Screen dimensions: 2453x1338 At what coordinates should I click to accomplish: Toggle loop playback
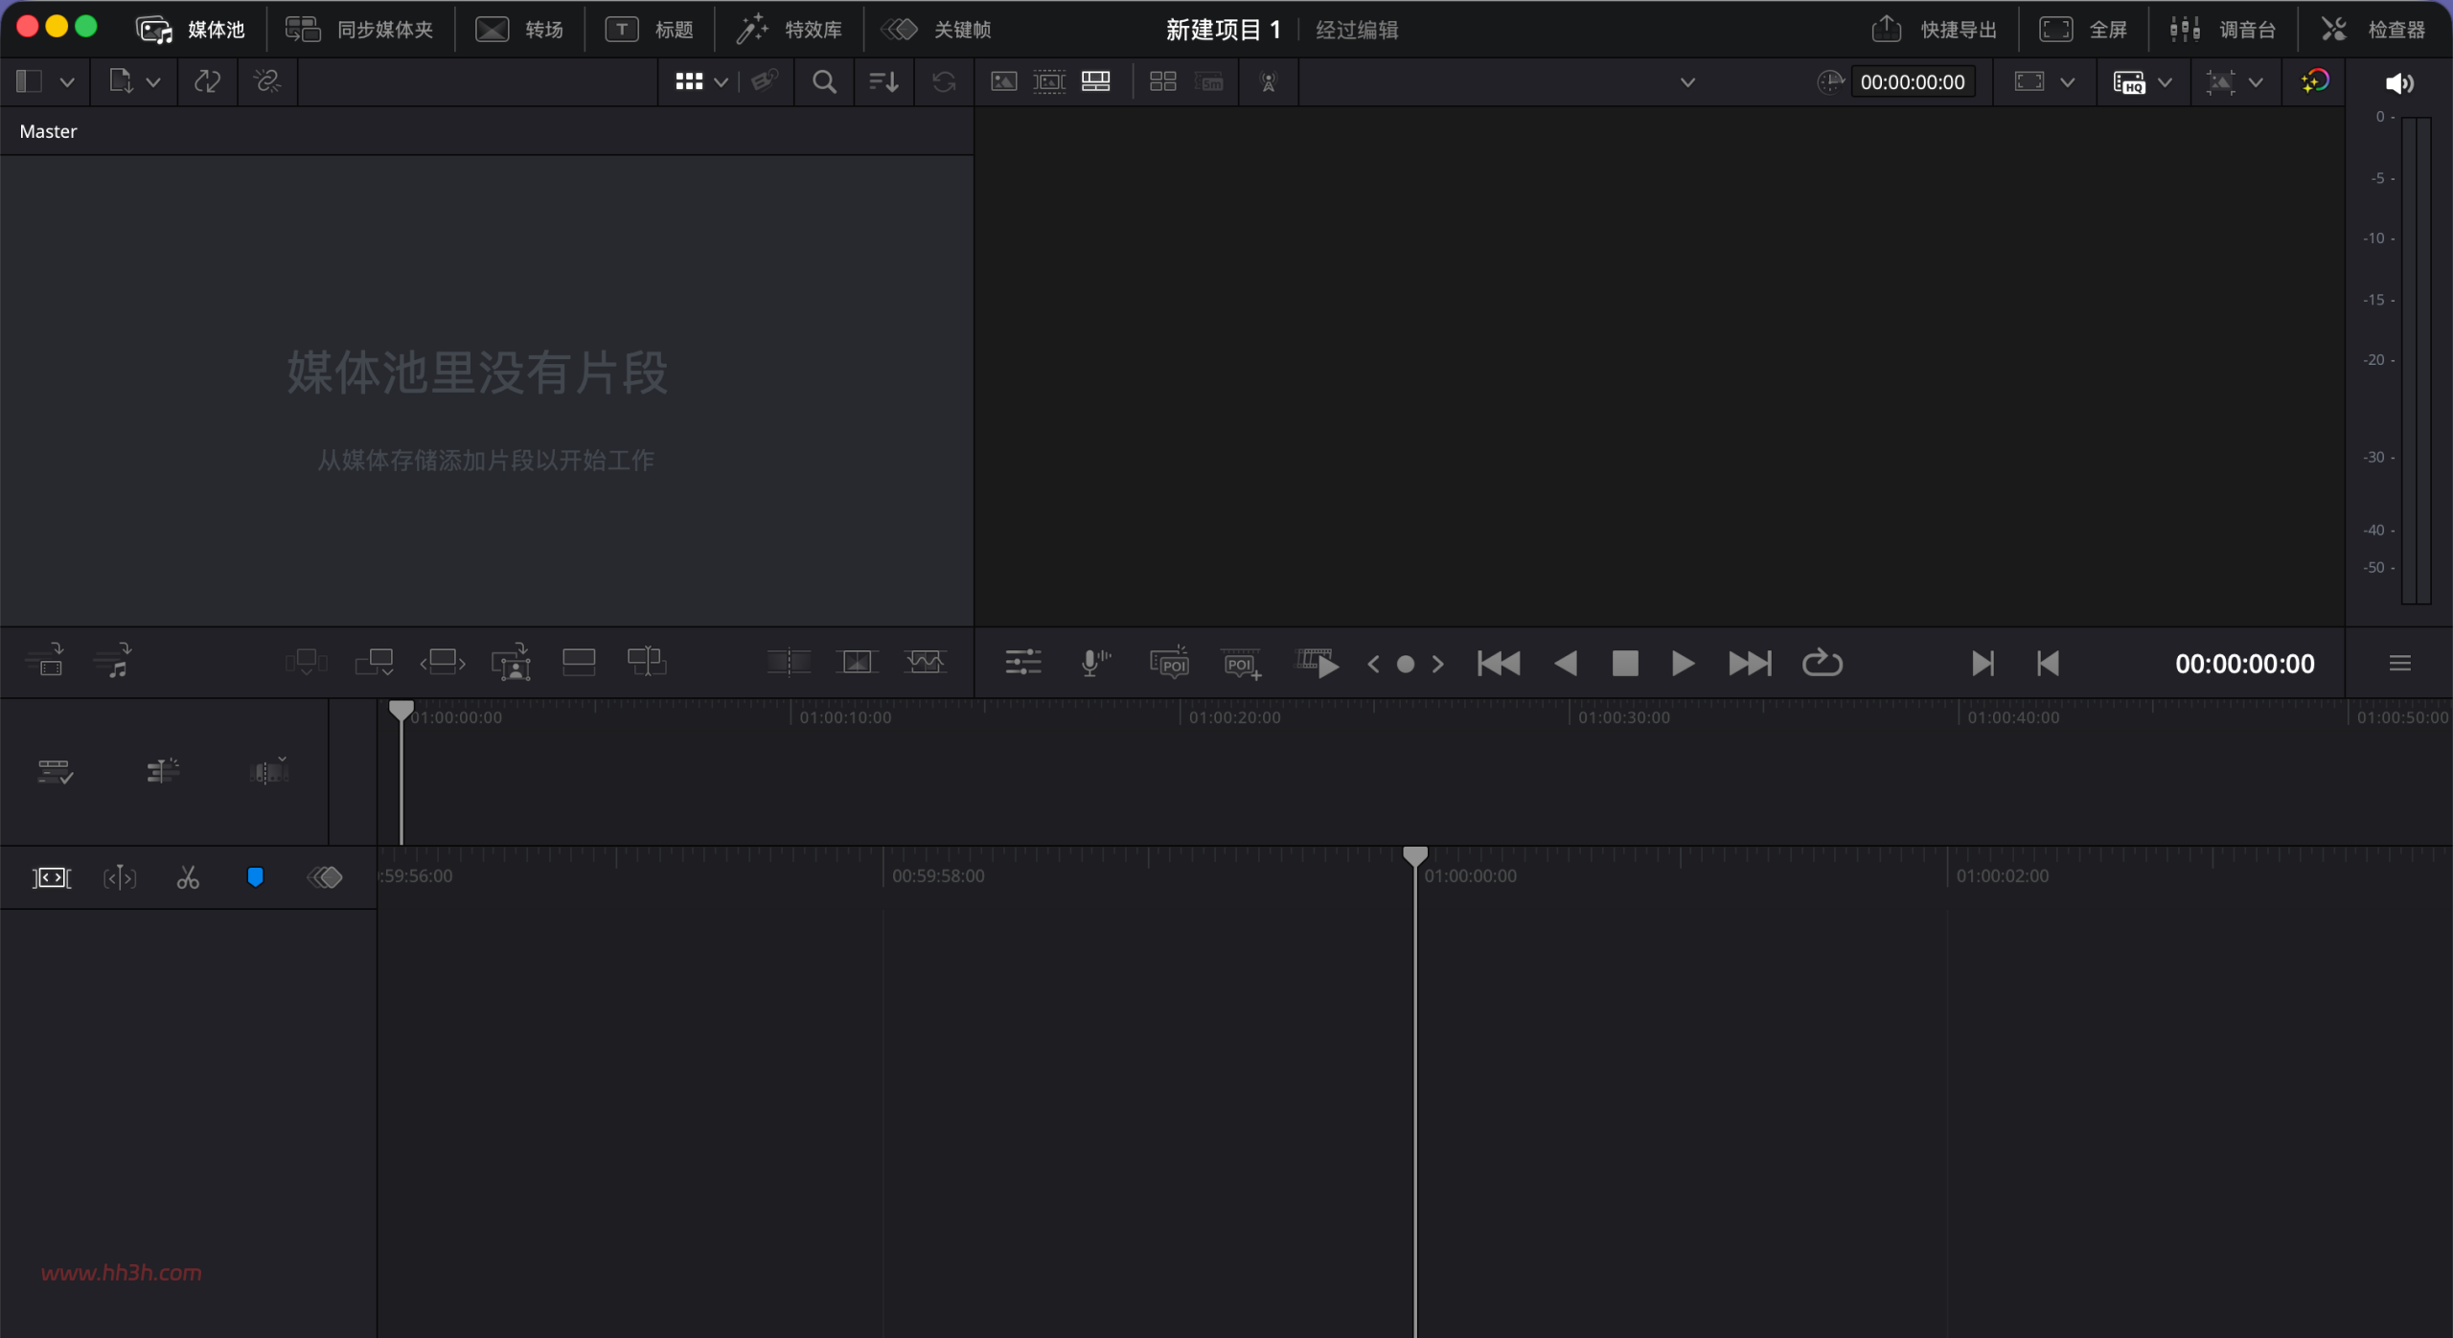pos(1822,663)
